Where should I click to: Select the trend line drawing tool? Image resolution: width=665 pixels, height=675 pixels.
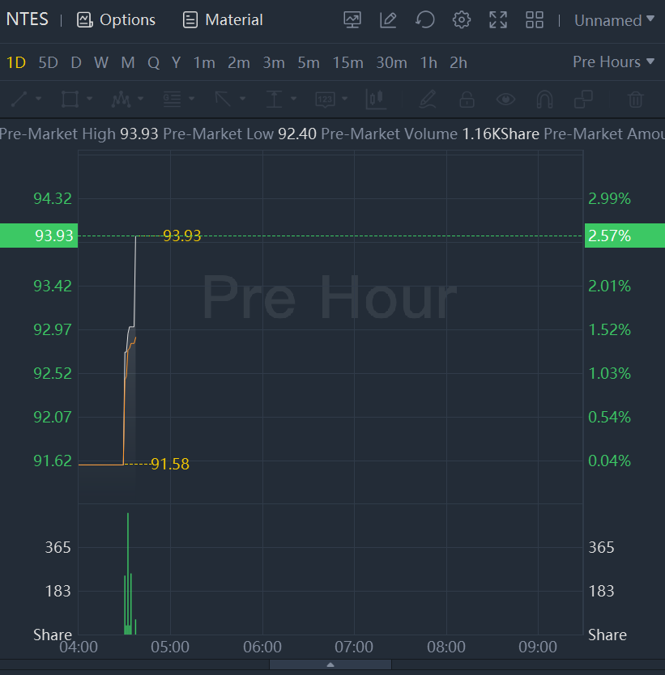(x=20, y=100)
